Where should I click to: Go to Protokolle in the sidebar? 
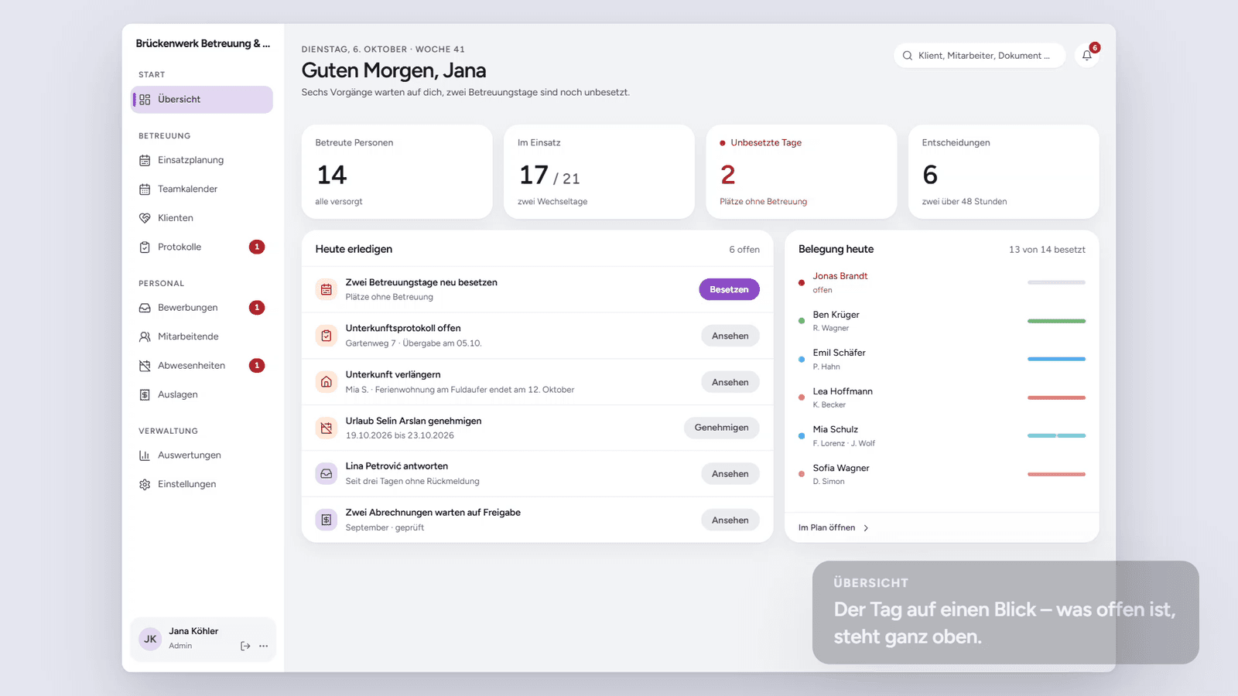click(202, 247)
